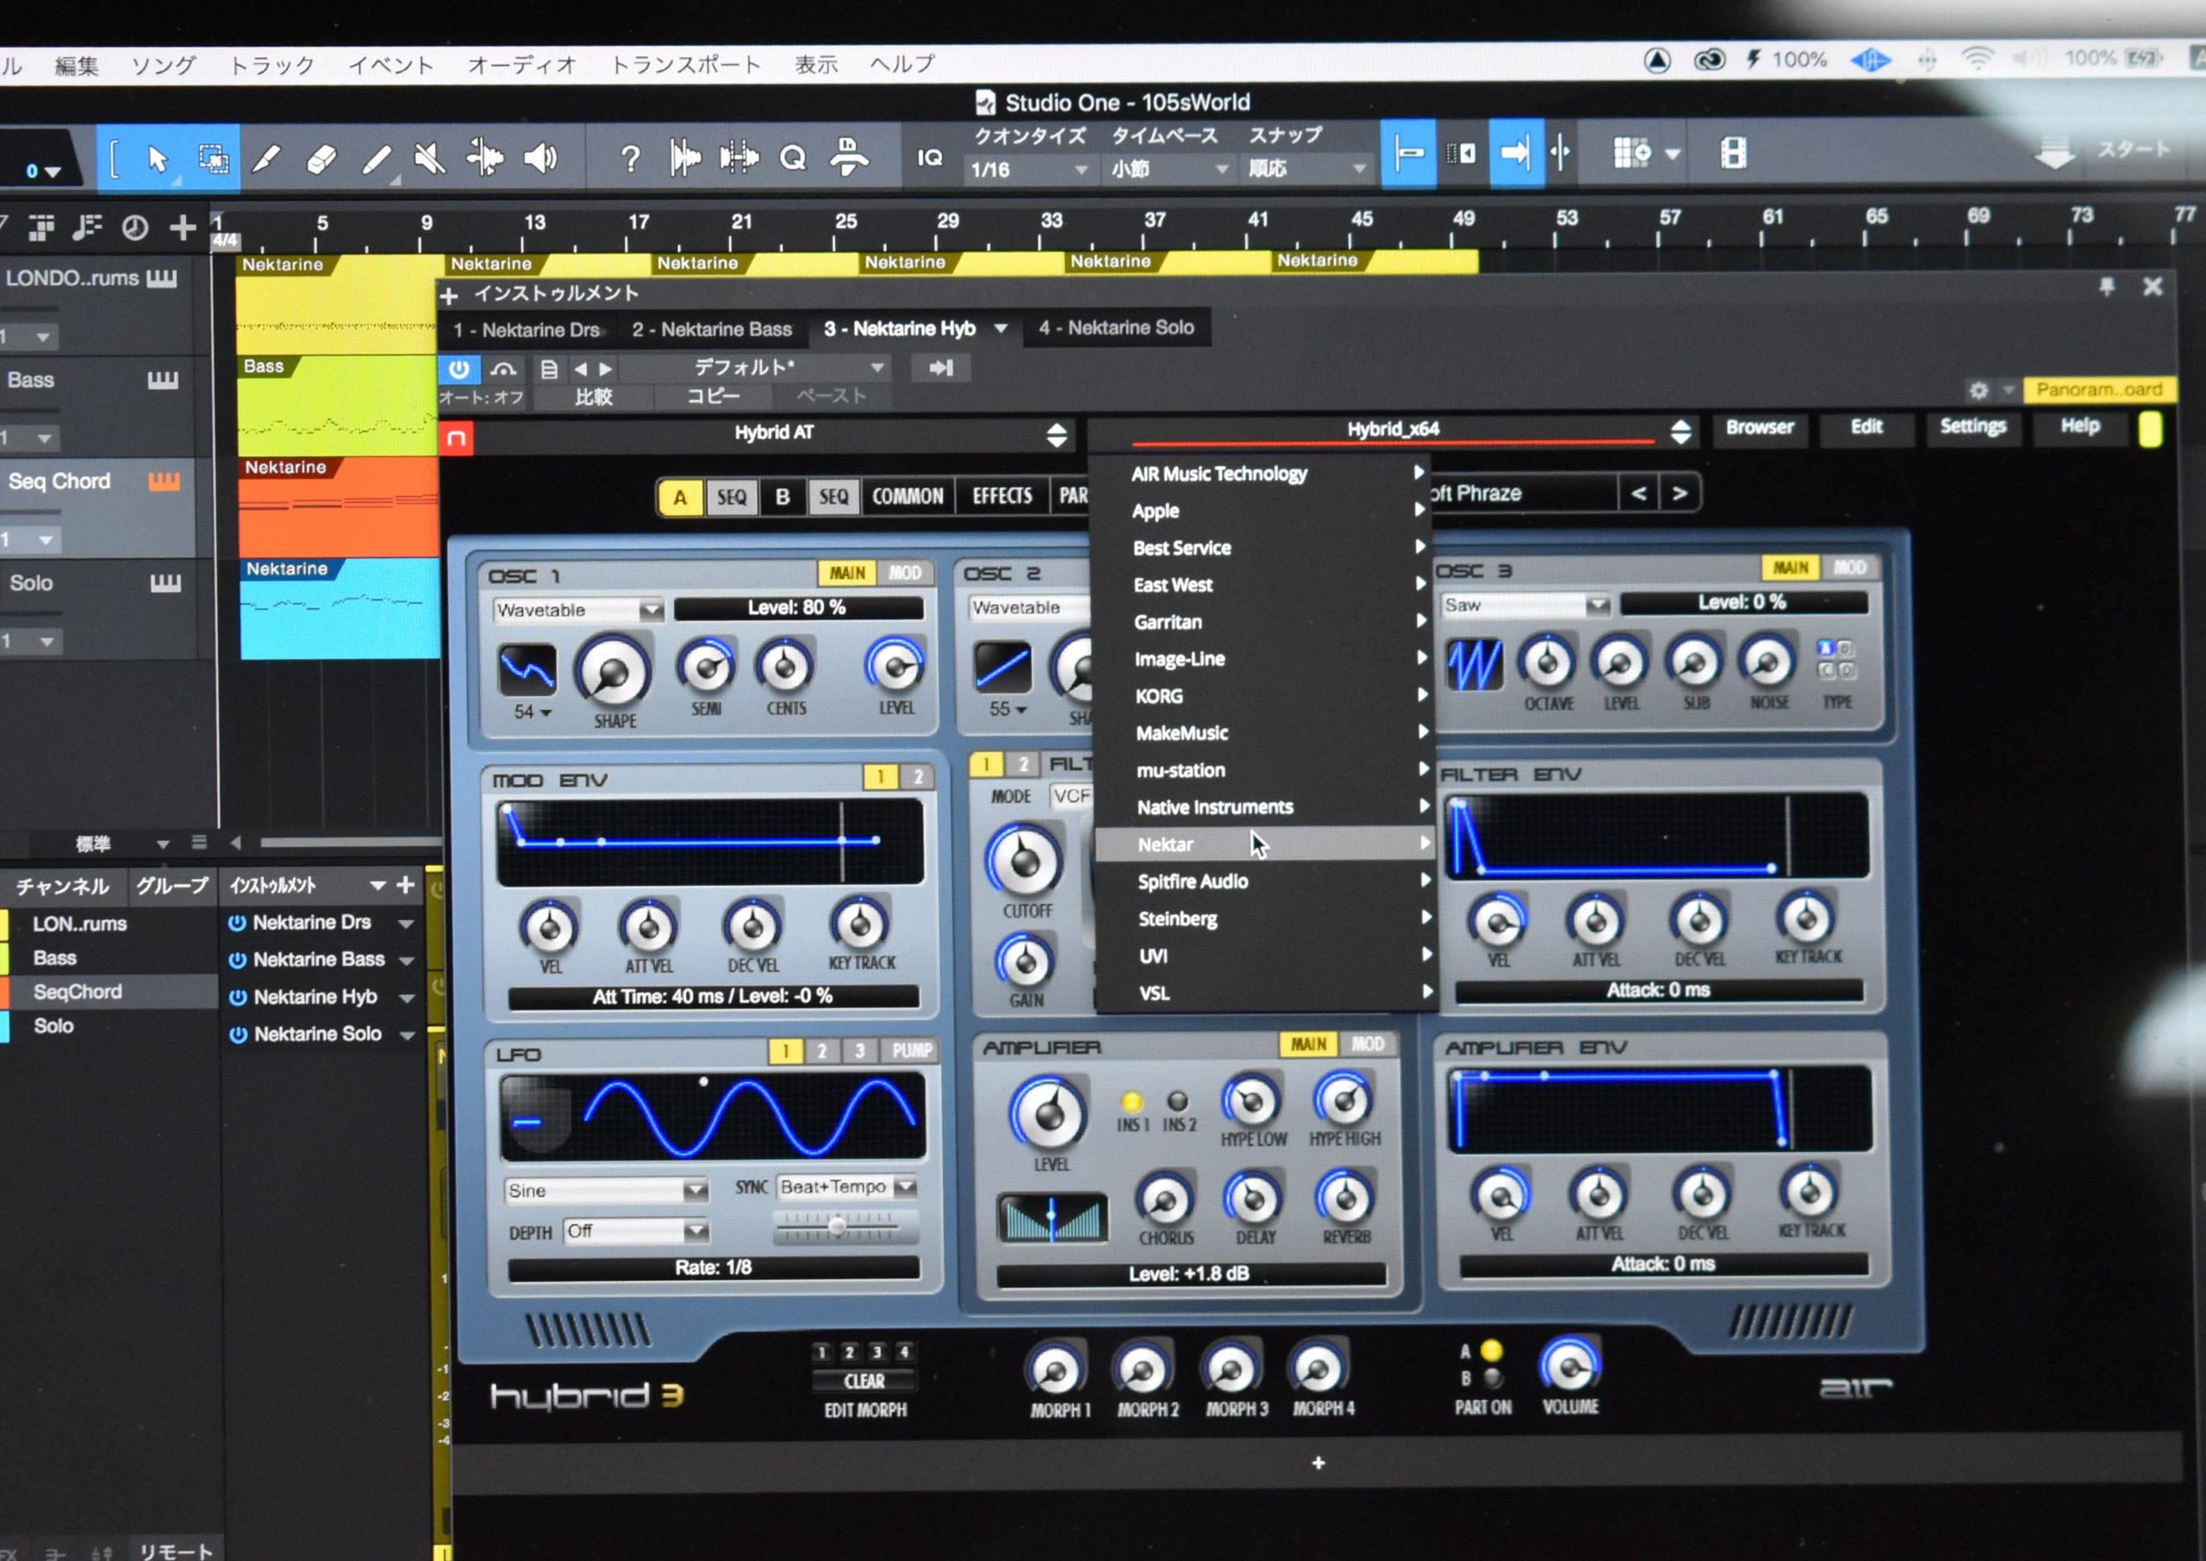This screenshot has height=1561, width=2206.
Task: Click the preset file icon in plugin header
Action: coord(549,369)
